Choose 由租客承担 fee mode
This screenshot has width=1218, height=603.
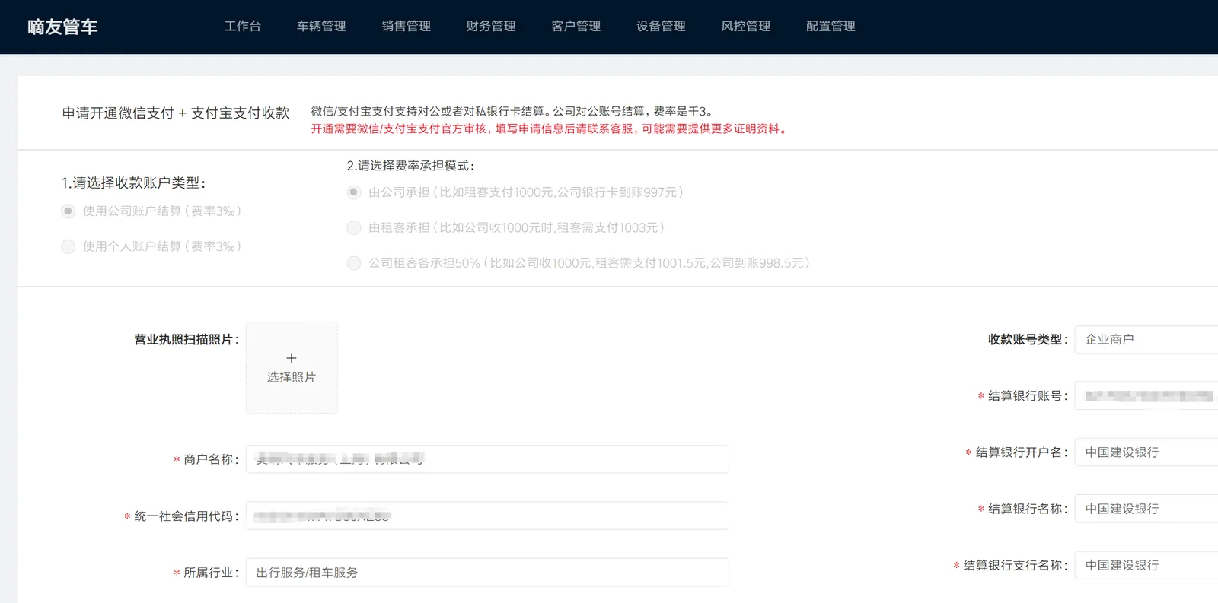coord(354,227)
